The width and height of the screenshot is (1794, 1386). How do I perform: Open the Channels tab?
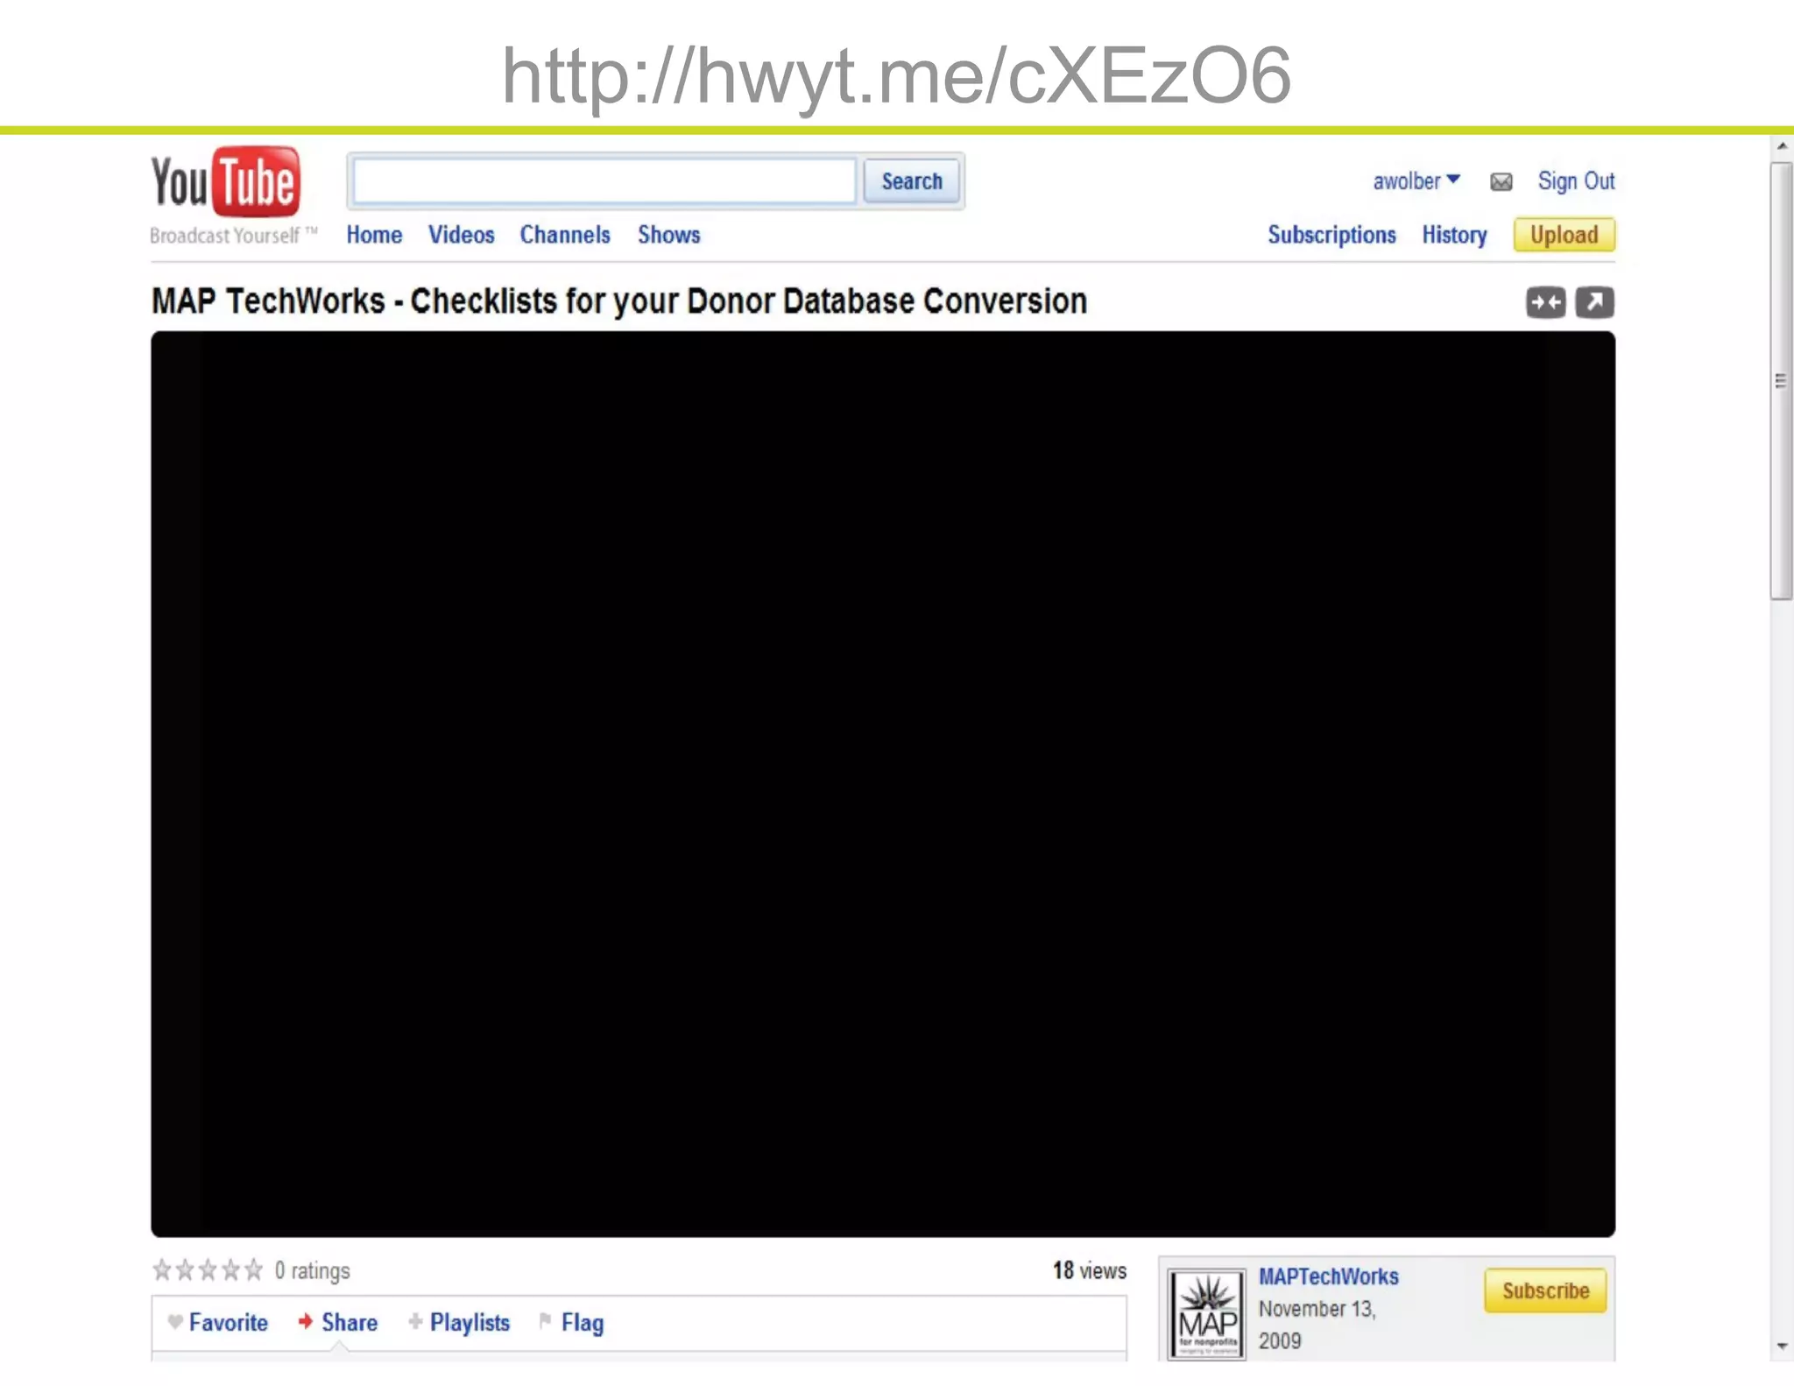coord(565,235)
